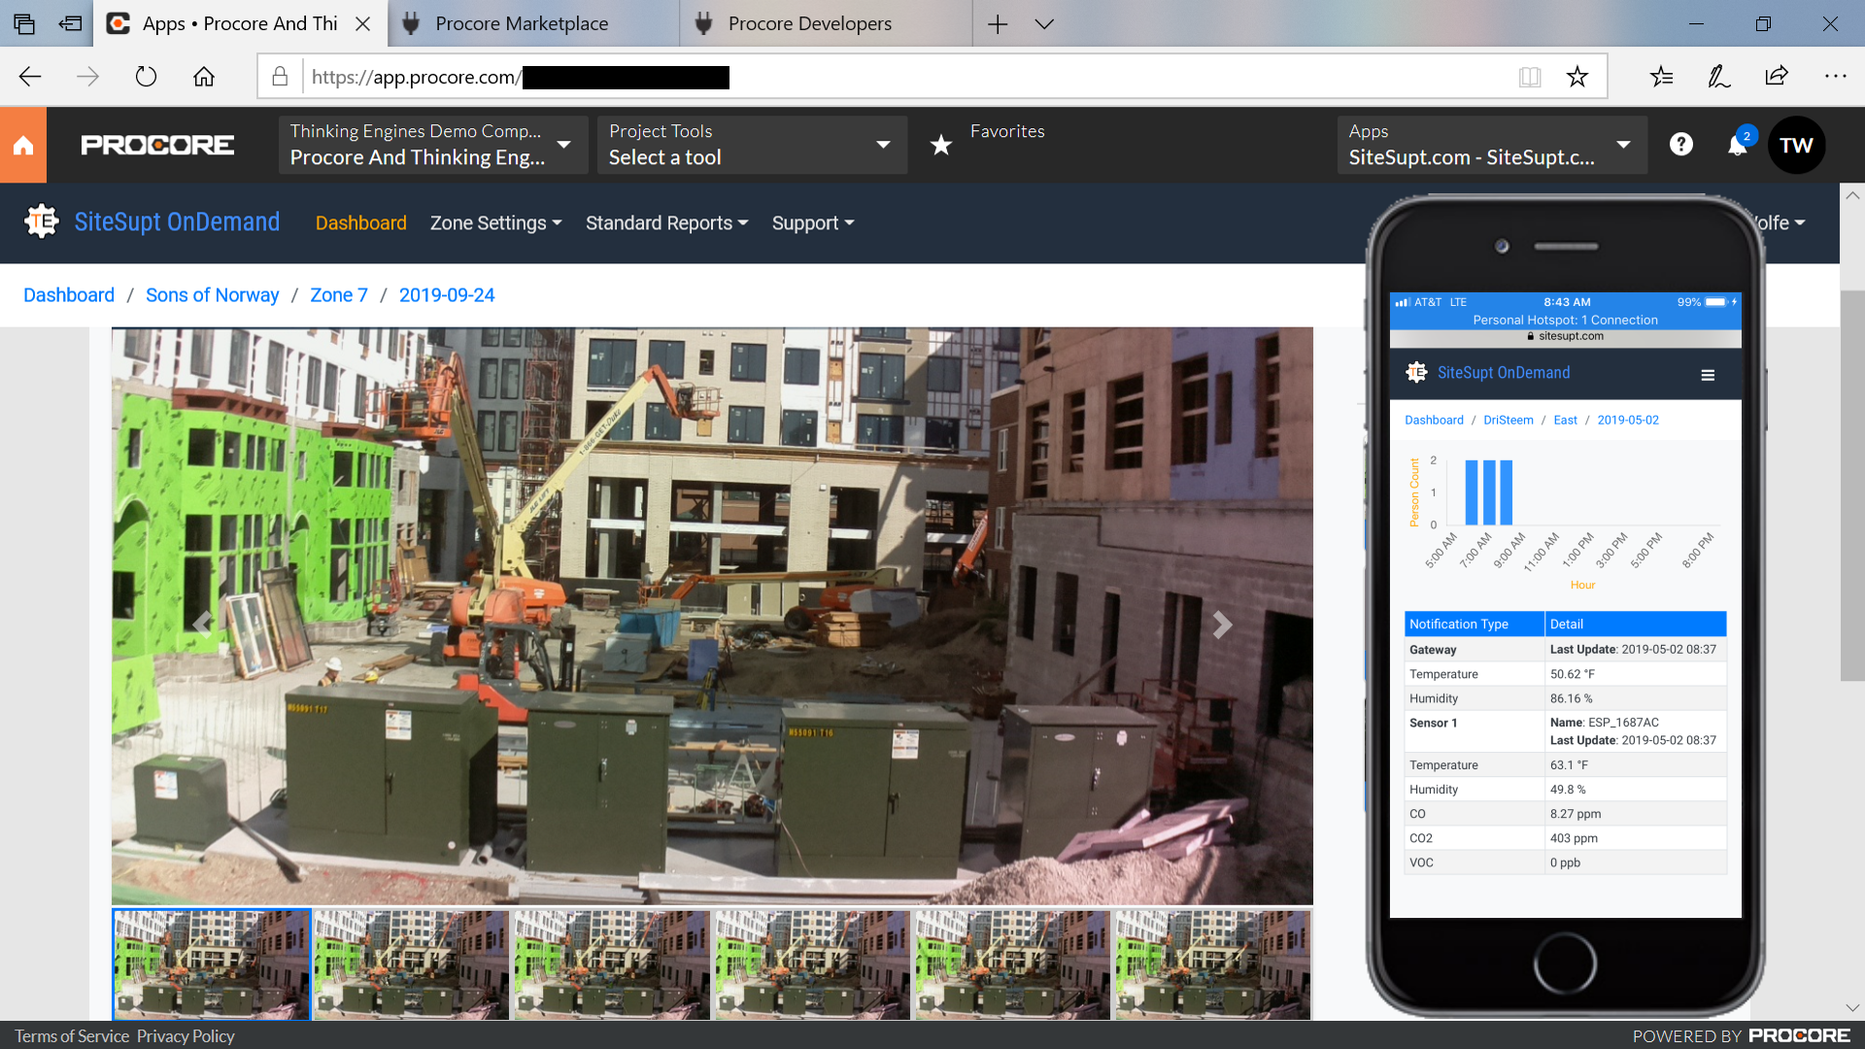This screenshot has width=1865, height=1049.
Task: Click the add notes pen icon
Action: click(1718, 77)
